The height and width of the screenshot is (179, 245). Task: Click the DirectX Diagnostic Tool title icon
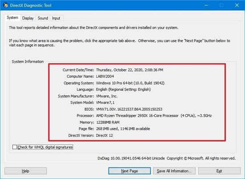pyautogui.click(x=6, y=5)
